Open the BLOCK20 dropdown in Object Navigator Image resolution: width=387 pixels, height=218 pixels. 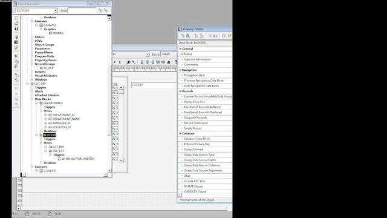(x=56, y=11)
